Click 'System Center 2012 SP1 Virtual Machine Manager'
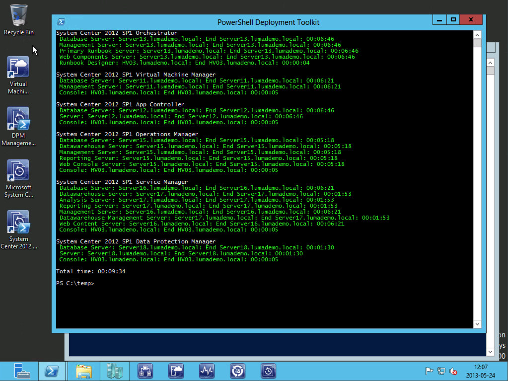508x381 pixels. click(x=136, y=75)
